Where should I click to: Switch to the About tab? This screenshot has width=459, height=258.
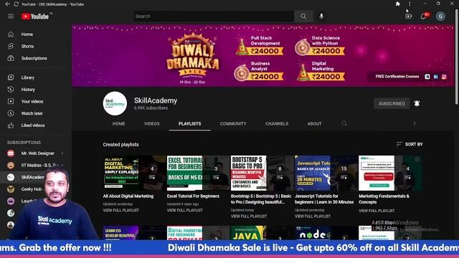pos(314,124)
